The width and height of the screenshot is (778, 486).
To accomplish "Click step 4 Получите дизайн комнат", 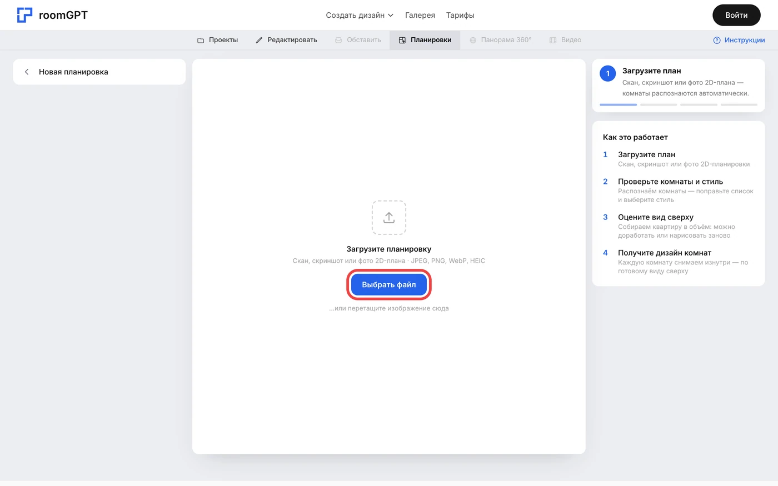I will coord(679,262).
